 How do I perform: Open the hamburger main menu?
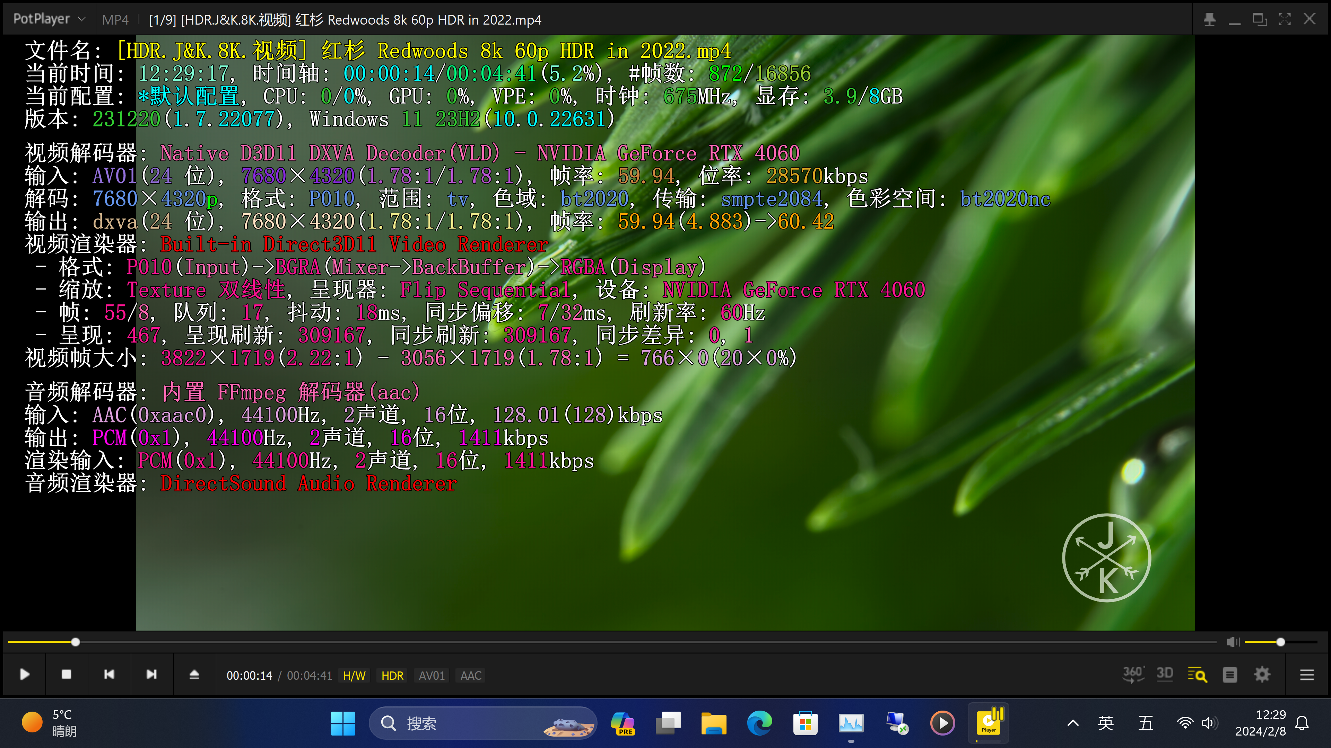1307,675
